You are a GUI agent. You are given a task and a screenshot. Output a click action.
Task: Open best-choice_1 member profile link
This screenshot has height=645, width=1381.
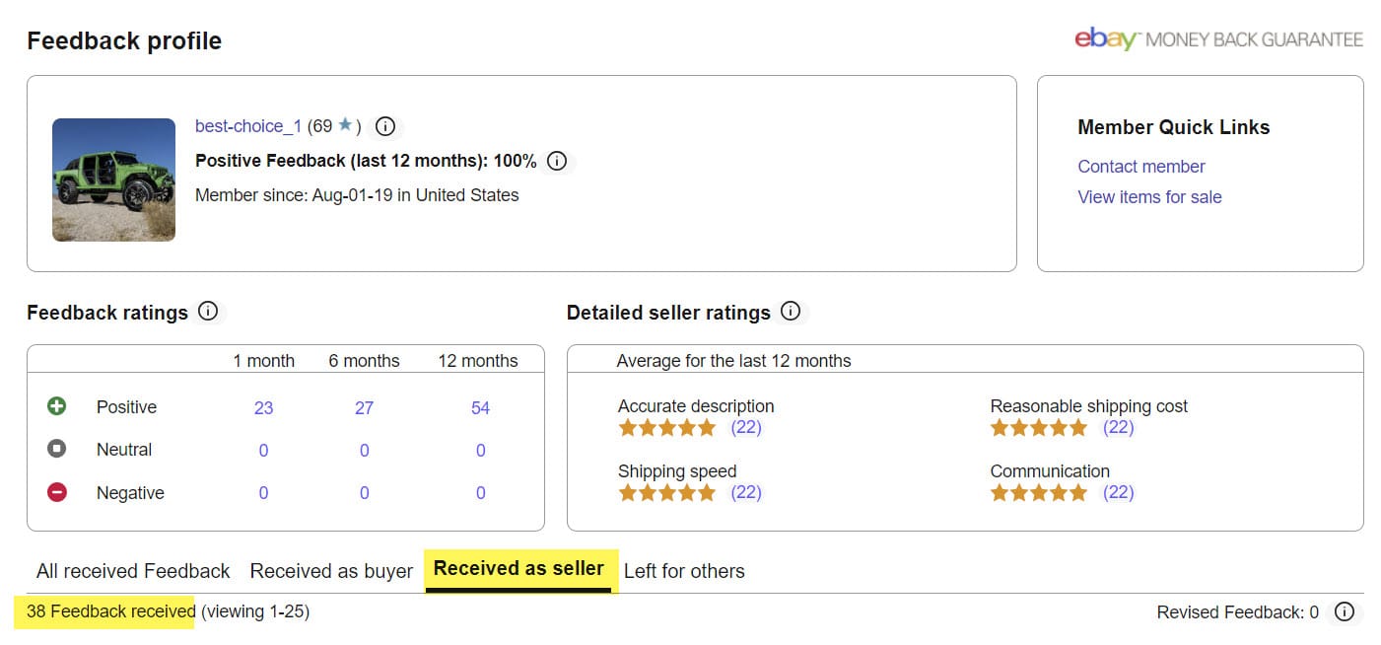(247, 126)
